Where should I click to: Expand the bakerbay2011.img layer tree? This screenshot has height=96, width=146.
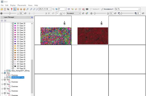pyautogui.click(x=5, y=77)
